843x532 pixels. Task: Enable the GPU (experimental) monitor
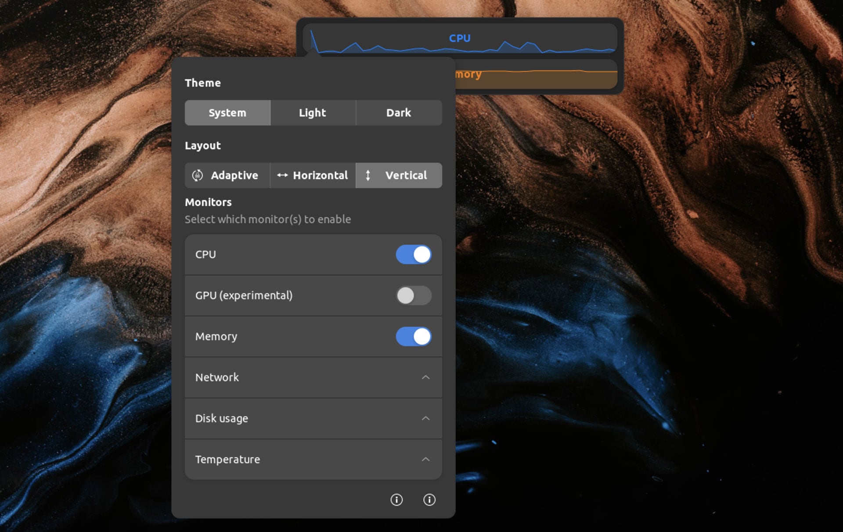413,295
